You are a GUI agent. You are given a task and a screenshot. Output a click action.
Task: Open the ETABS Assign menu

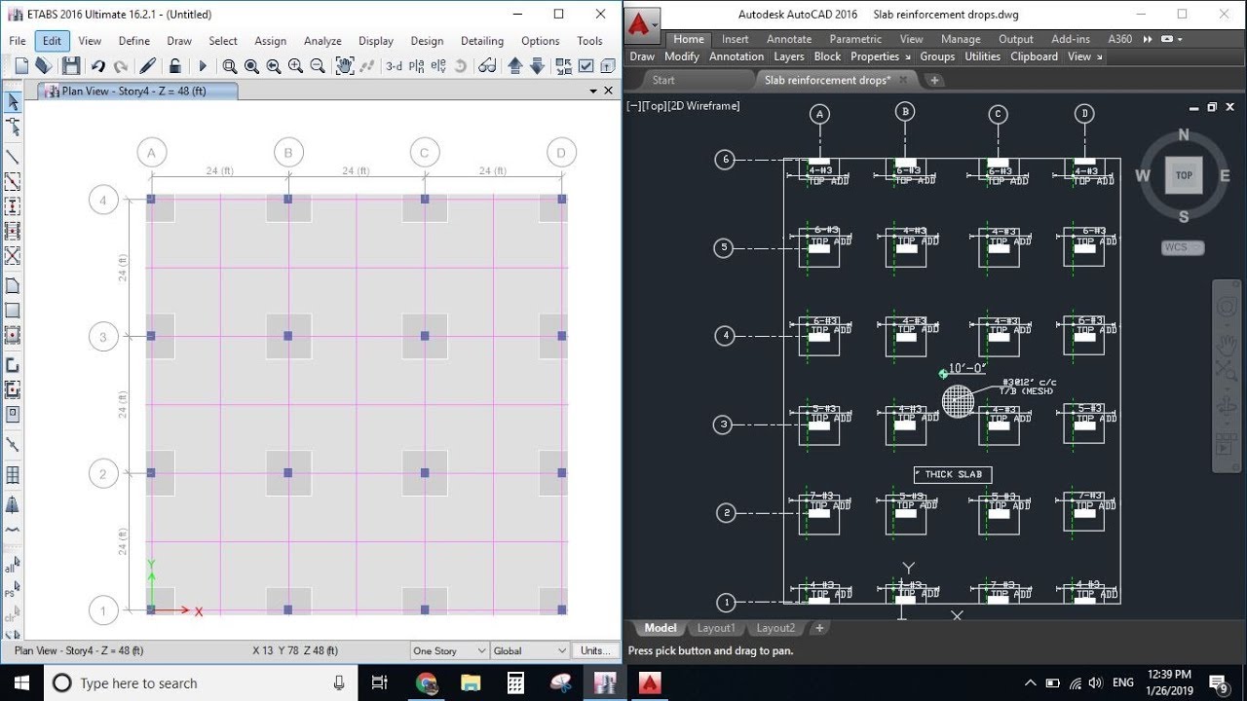tap(270, 41)
